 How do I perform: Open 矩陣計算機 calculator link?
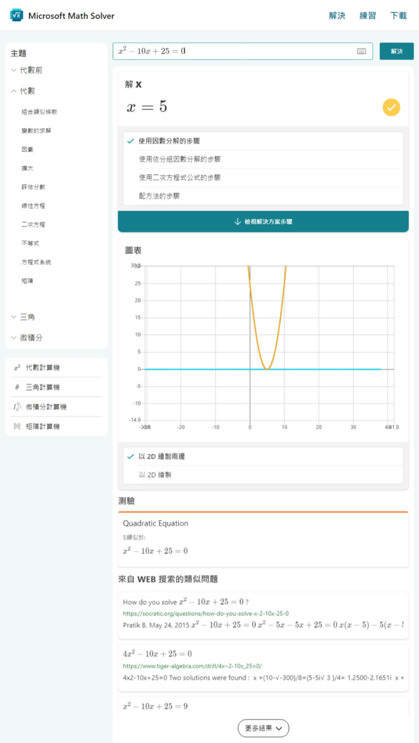(x=43, y=426)
